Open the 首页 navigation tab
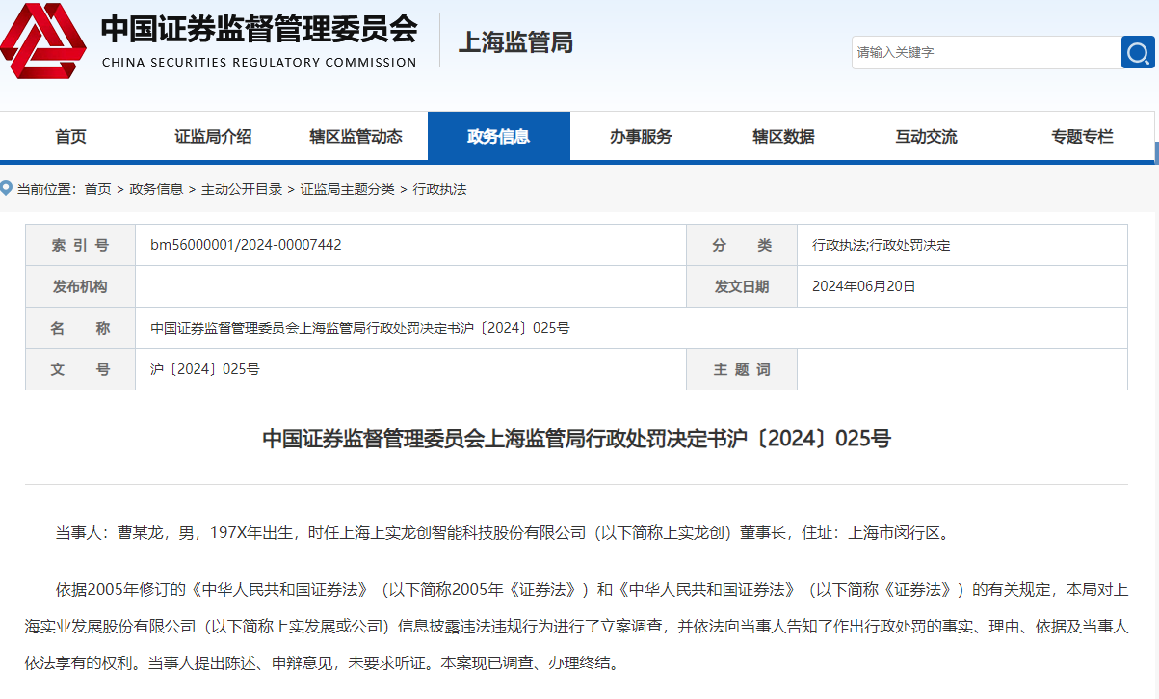 70,137
